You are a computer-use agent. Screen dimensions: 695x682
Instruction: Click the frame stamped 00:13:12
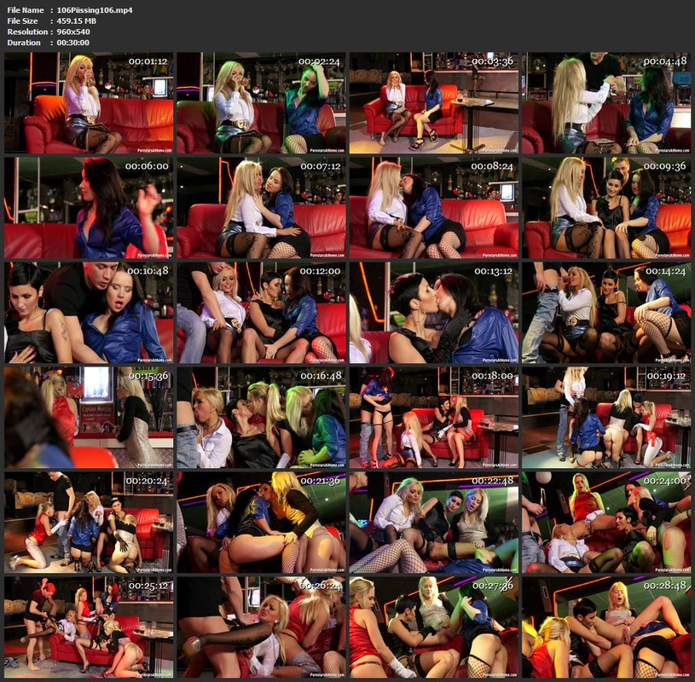pos(434,313)
